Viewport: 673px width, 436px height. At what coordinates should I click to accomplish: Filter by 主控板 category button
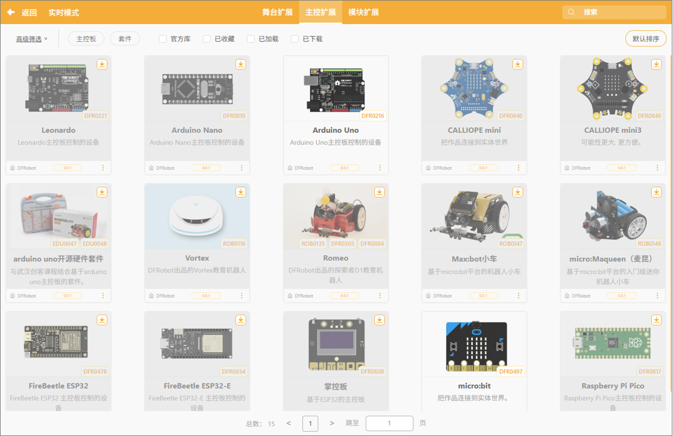(86, 39)
